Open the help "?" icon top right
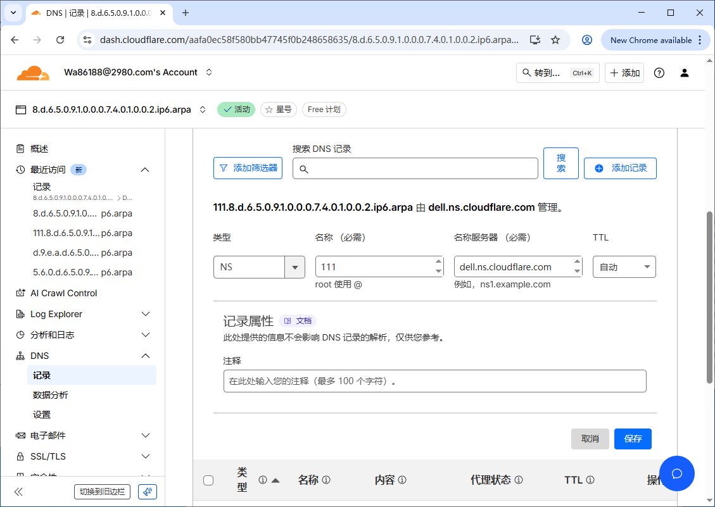The image size is (715, 507). (659, 72)
